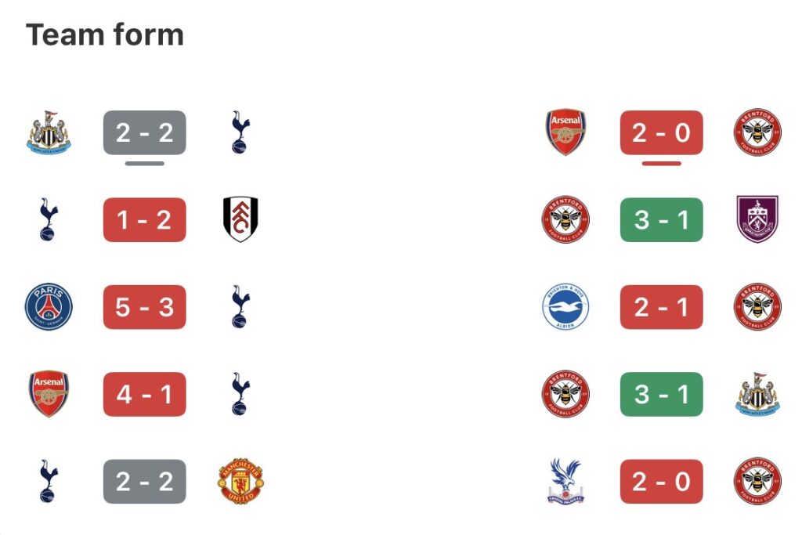This screenshot has width=802, height=535.
Task: Open the Crystal Palace crest
Action: (x=565, y=482)
